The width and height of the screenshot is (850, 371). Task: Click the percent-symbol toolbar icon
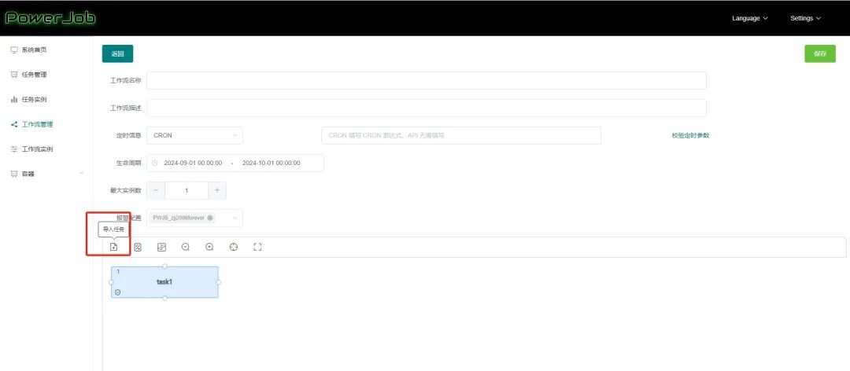[138, 247]
